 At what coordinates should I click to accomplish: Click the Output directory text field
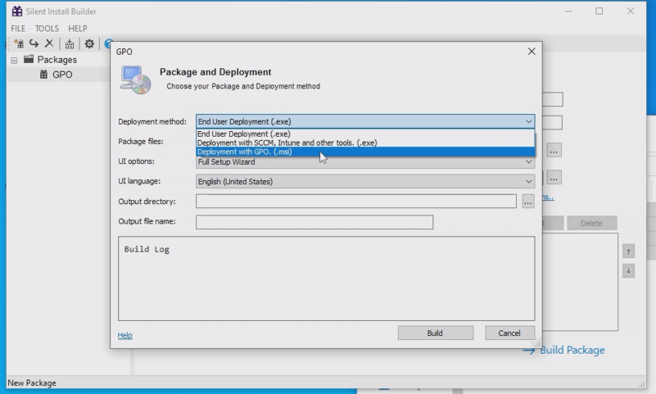click(356, 202)
